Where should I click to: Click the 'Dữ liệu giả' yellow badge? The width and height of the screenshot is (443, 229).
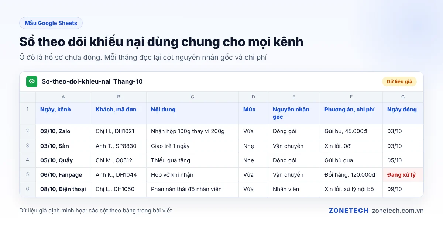click(399, 81)
